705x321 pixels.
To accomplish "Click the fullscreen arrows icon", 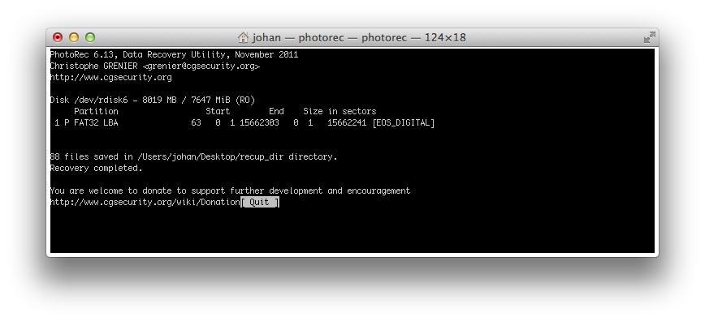I will coord(649,38).
